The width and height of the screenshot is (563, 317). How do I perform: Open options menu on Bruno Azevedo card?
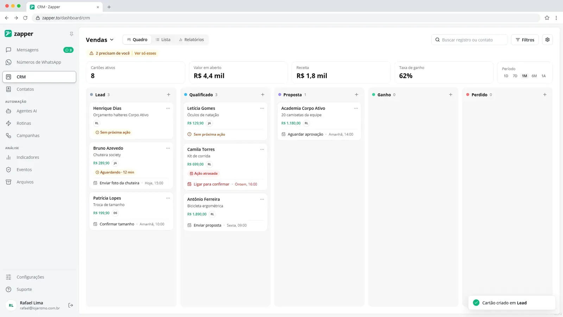pyautogui.click(x=168, y=148)
